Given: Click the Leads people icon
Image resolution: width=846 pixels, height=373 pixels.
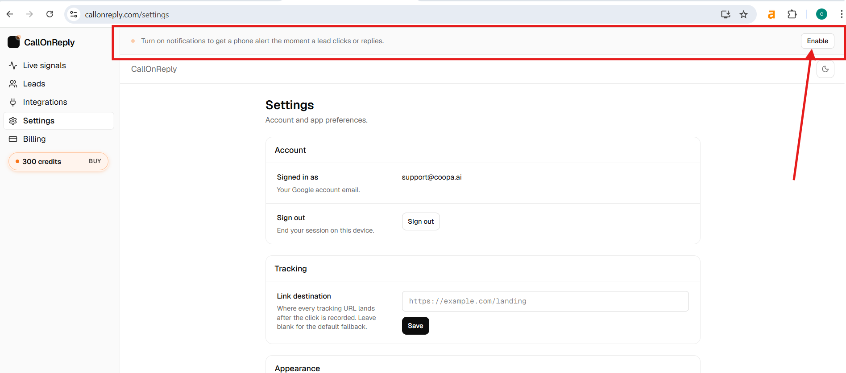Looking at the screenshot, I should (13, 84).
